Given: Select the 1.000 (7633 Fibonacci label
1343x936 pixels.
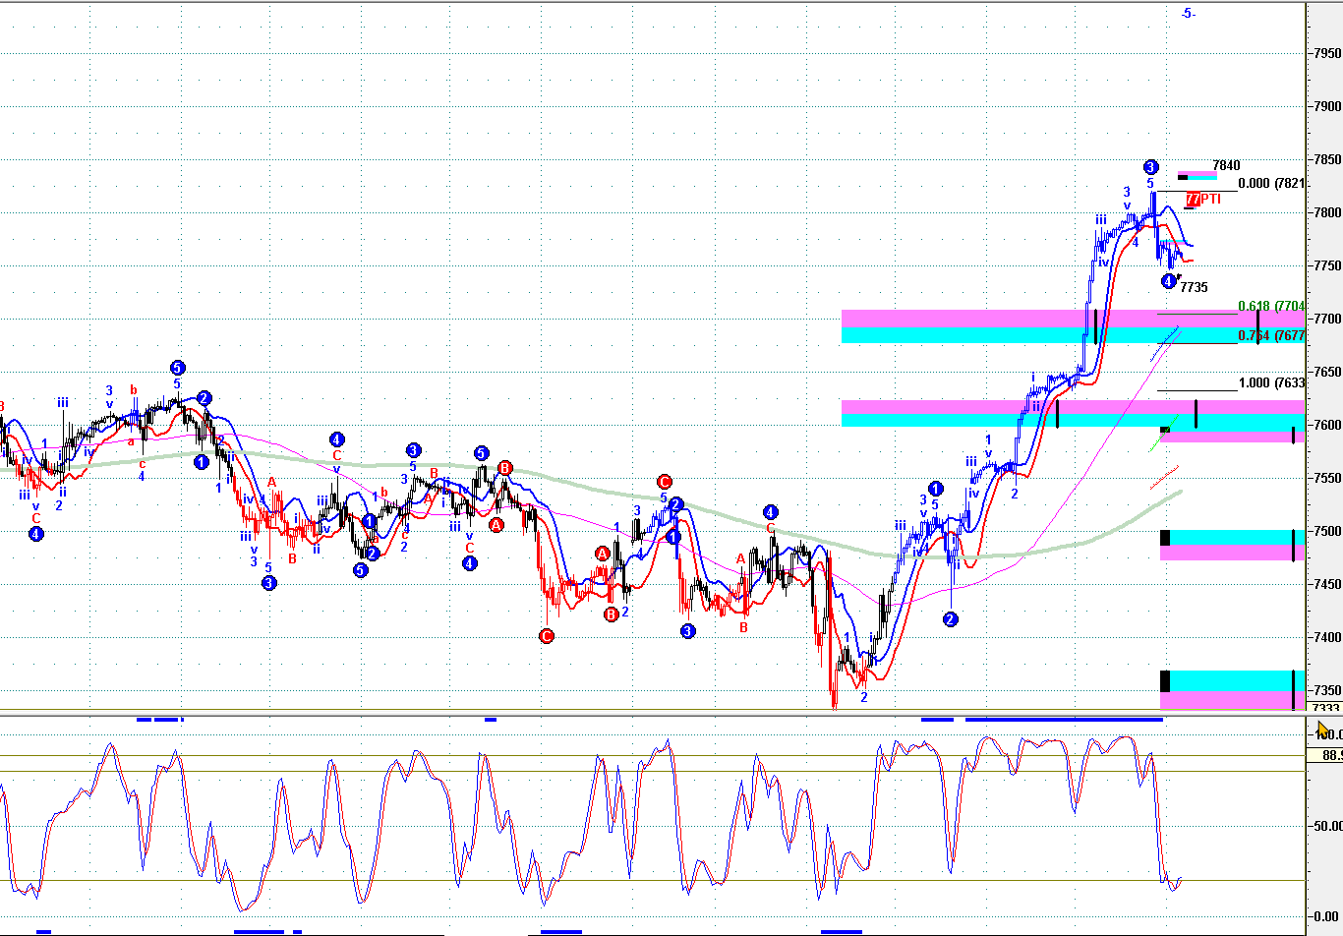Looking at the screenshot, I should point(1271,383).
